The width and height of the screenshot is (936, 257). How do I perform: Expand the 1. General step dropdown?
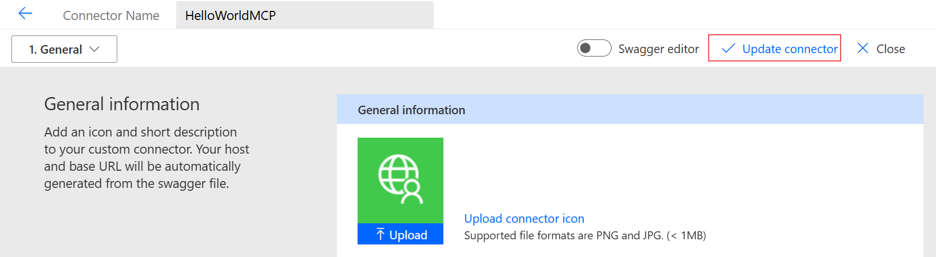click(64, 49)
